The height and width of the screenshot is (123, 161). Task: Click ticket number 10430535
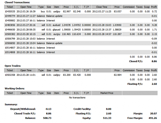pyautogui.click(x=10, y=12)
